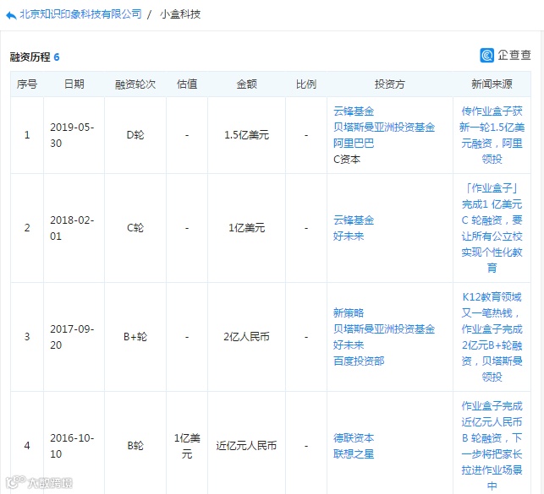Click the 日期 column header

click(74, 84)
